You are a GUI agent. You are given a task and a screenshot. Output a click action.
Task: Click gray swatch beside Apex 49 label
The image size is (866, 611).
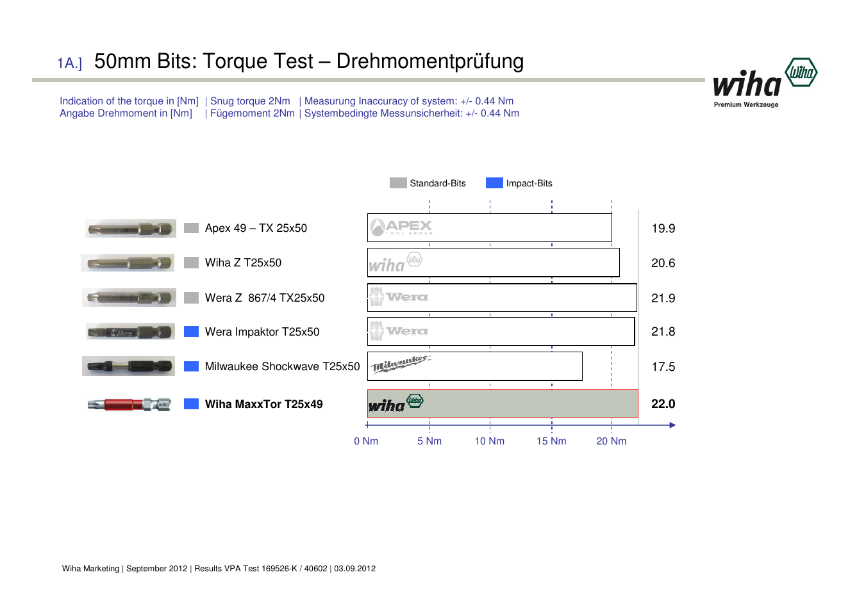(191, 228)
